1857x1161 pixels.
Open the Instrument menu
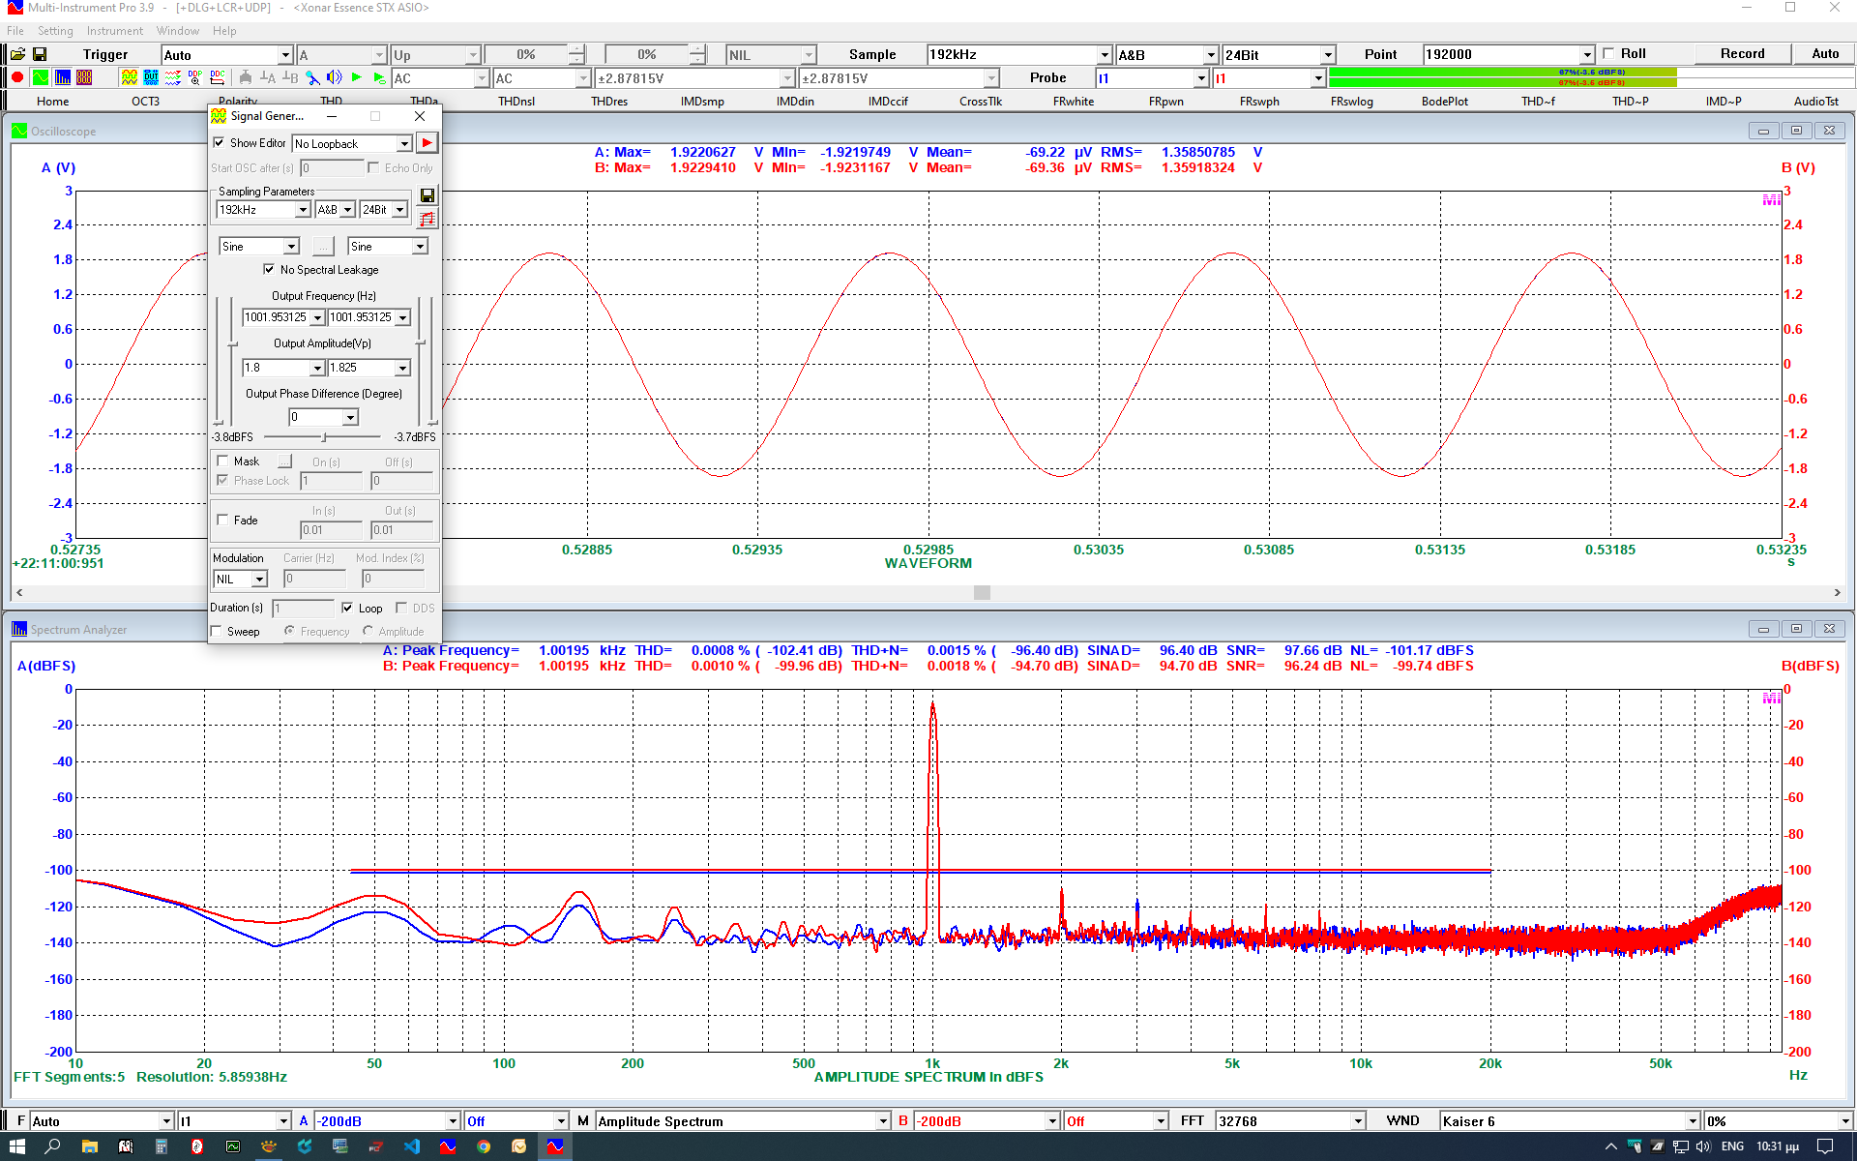[x=114, y=31]
